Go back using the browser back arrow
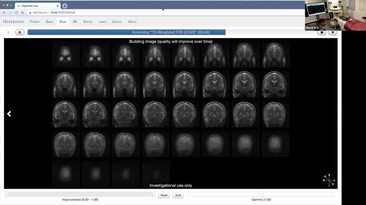The height and width of the screenshot is (205, 366). pyautogui.click(x=4, y=13)
